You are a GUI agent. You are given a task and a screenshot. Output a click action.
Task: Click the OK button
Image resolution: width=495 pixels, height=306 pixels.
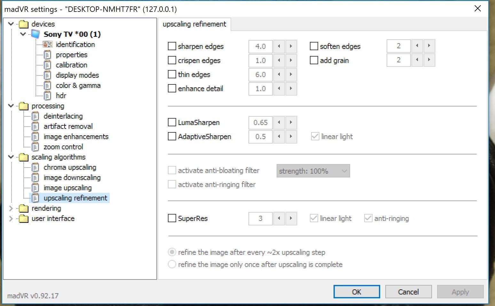tap(357, 292)
